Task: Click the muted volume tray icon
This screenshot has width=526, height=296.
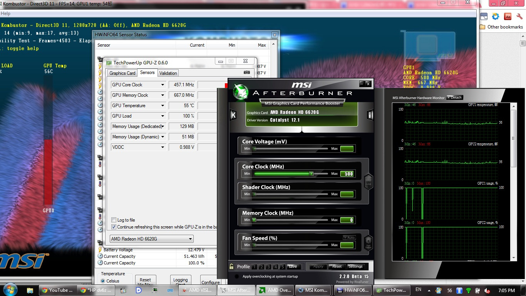Action: pyautogui.click(x=487, y=291)
